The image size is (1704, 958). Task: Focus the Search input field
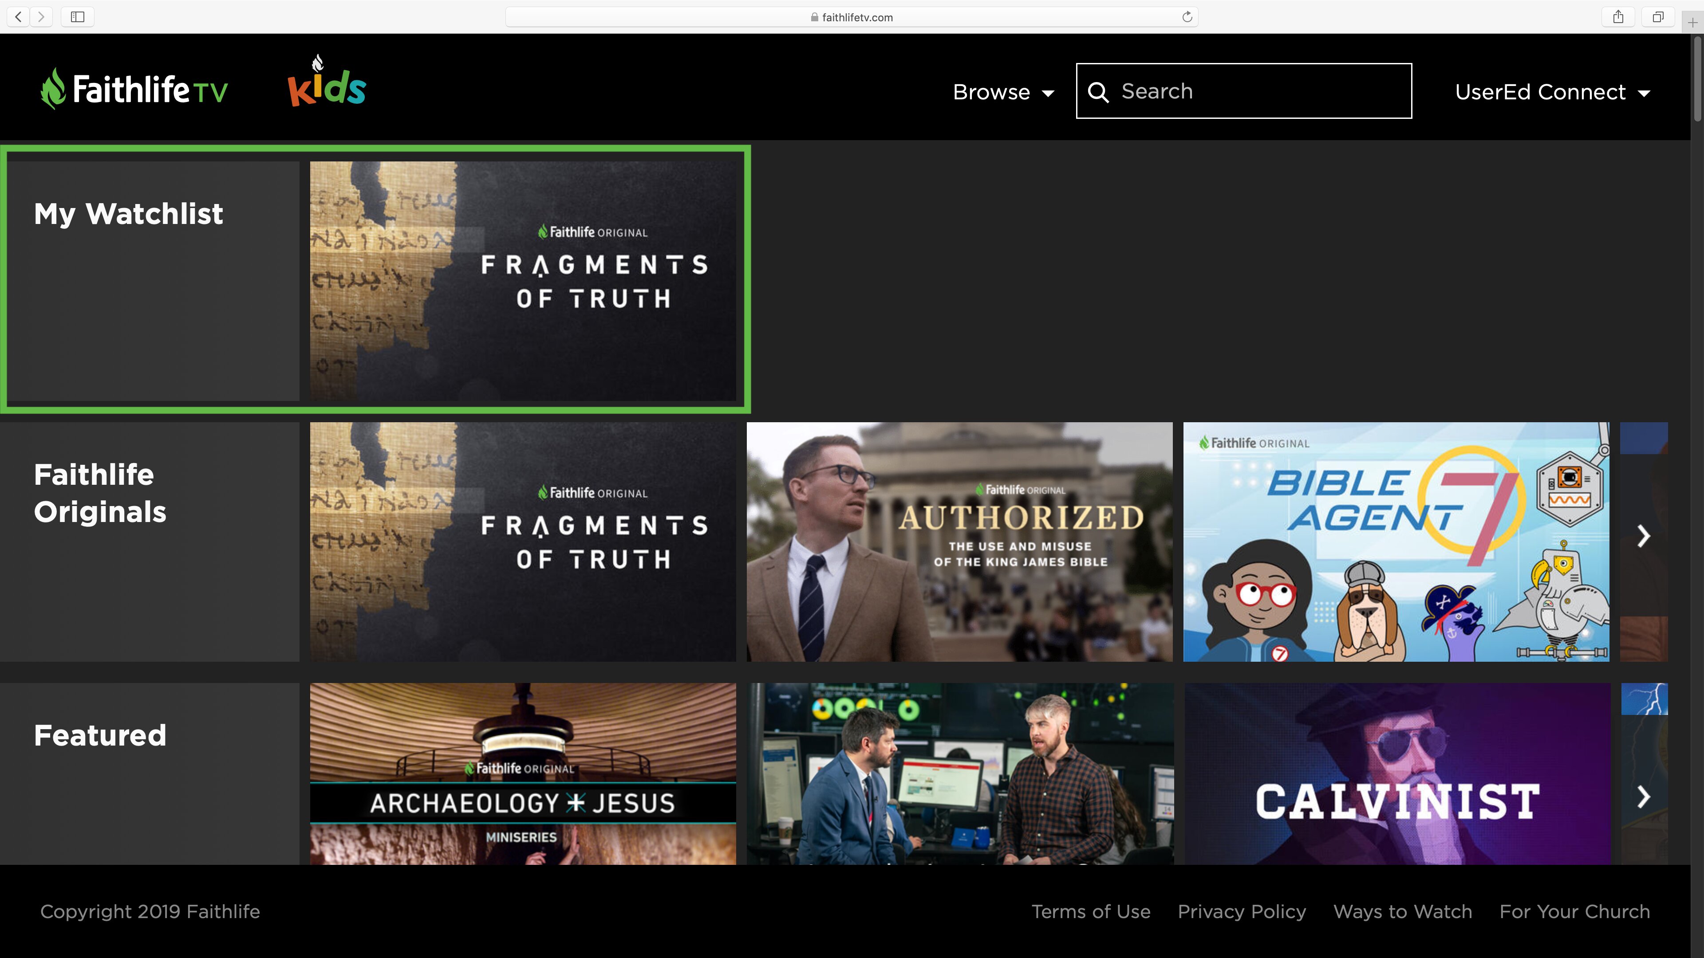point(1243,91)
